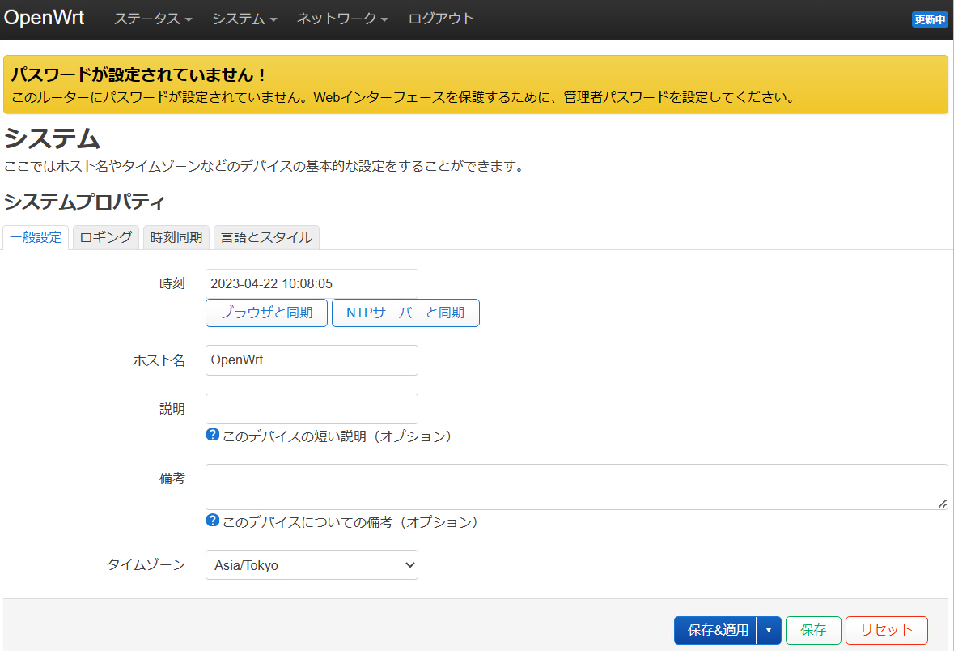
Task: Click inside the 備考 textarea
Action: click(576, 487)
